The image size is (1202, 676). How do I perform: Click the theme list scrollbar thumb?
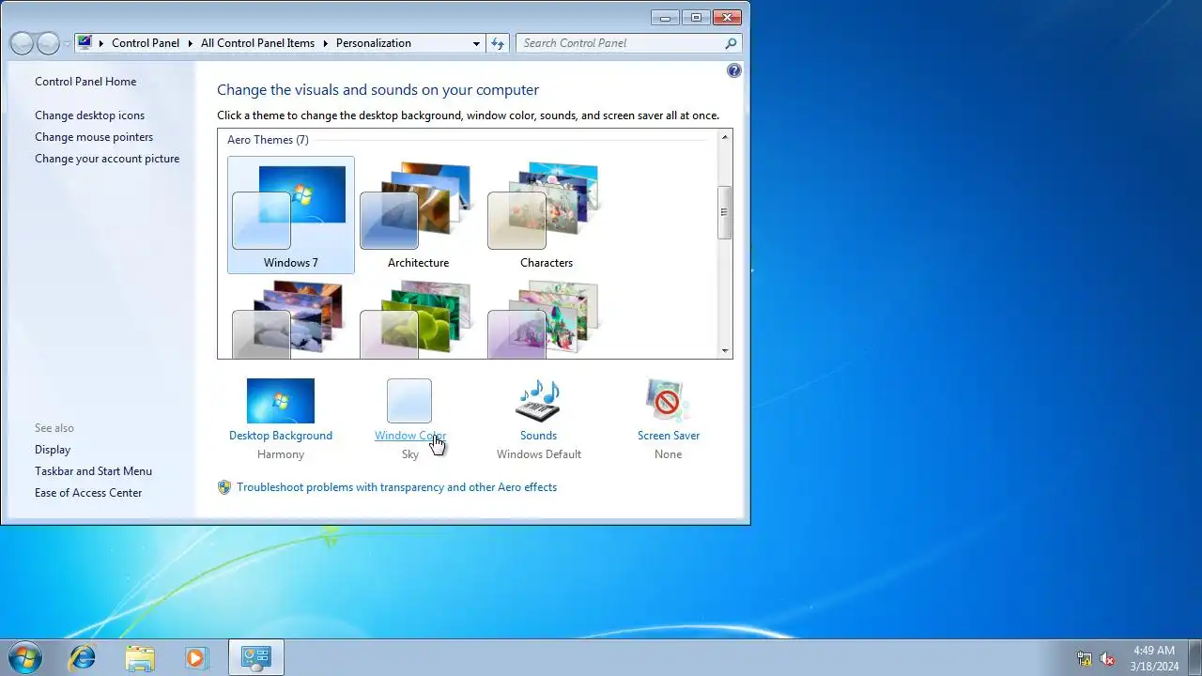(724, 212)
